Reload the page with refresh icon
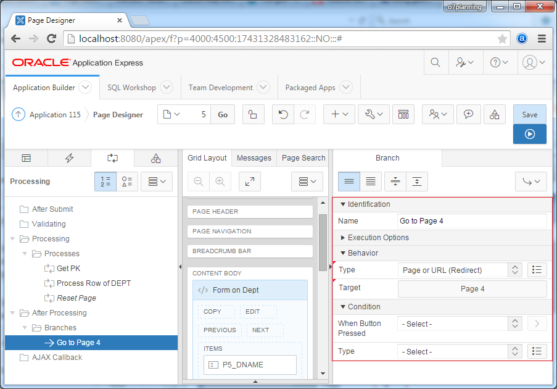The width and height of the screenshot is (557, 389). (x=52, y=38)
